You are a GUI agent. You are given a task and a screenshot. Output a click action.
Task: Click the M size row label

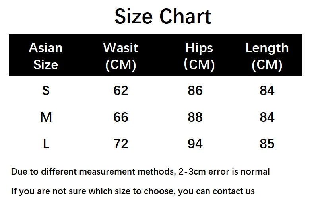point(46,117)
